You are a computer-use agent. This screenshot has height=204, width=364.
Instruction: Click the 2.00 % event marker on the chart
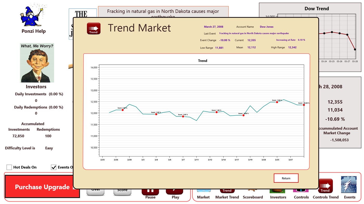(123, 110)
